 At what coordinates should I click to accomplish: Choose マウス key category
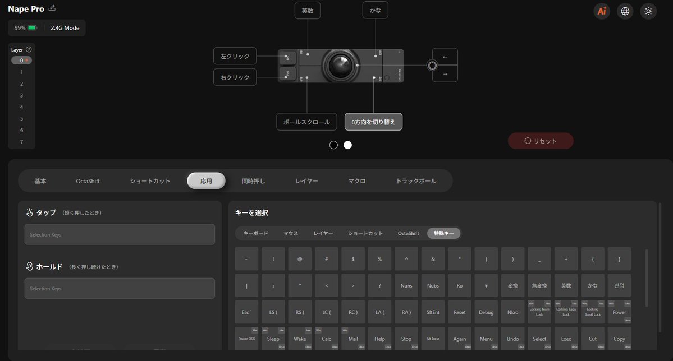point(291,233)
